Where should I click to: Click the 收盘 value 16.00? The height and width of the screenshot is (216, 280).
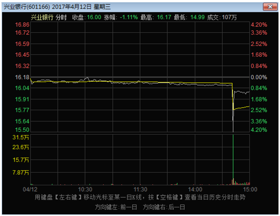tap(94, 17)
